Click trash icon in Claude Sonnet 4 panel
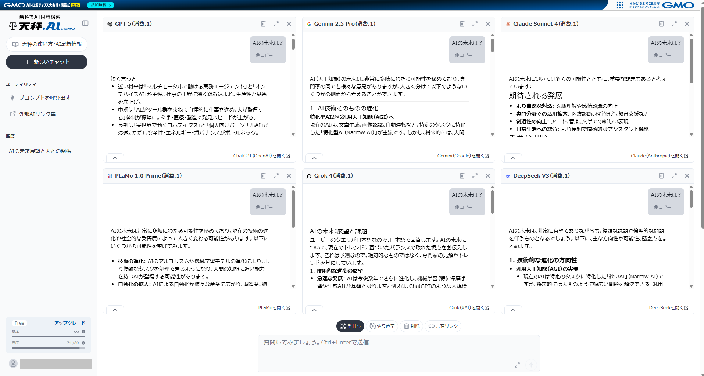This screenshot has height=376, width=704. (661, 24)
